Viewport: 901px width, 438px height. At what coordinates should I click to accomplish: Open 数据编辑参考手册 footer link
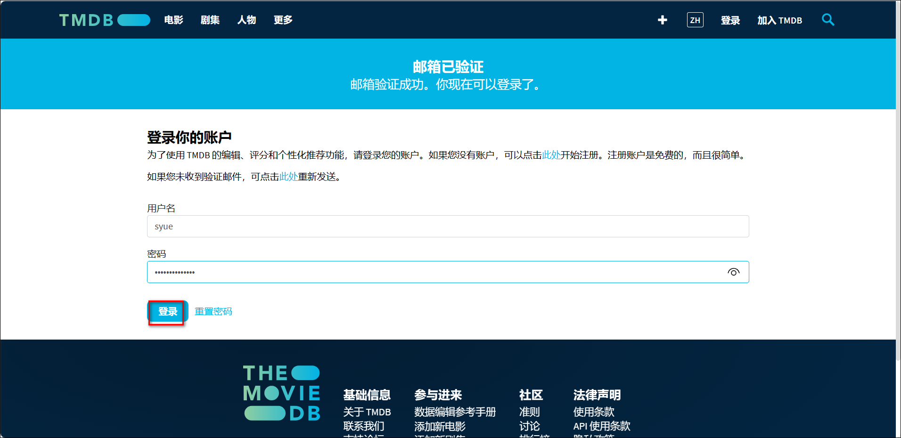(455, 412)
